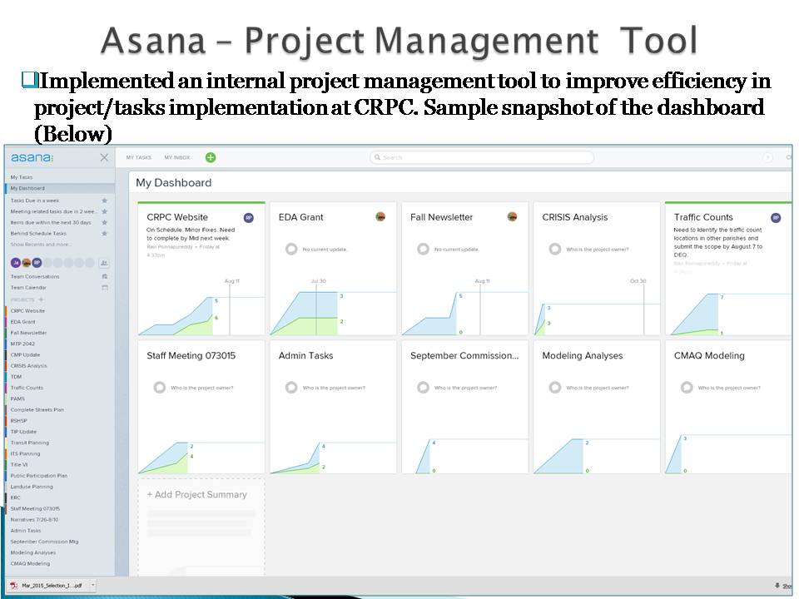The height and width of the screenshot is (599, 799).
Task: Click the photo team member avatar in sidebar
Action: [27, 263]
